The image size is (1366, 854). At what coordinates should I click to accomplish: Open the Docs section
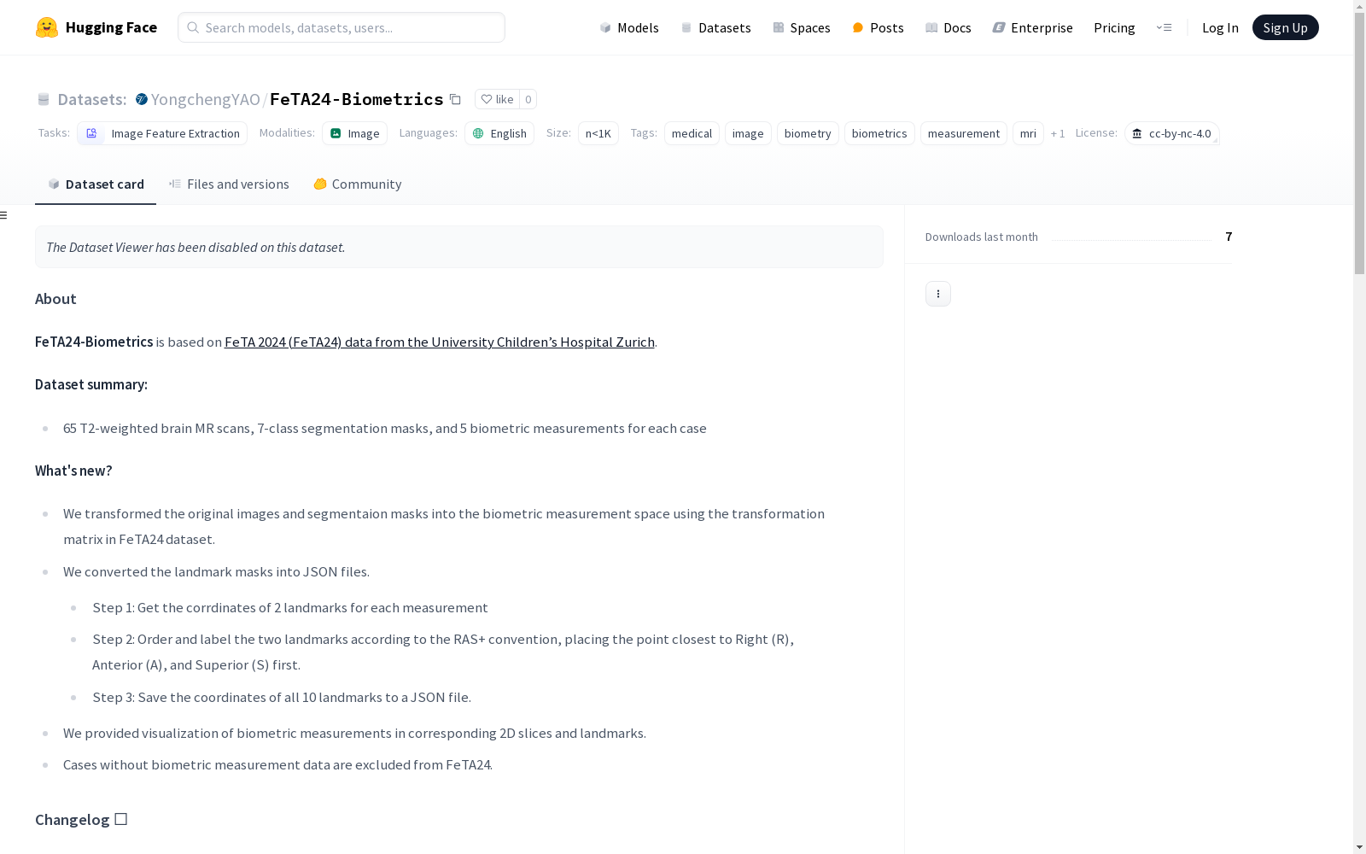[948, 27]
